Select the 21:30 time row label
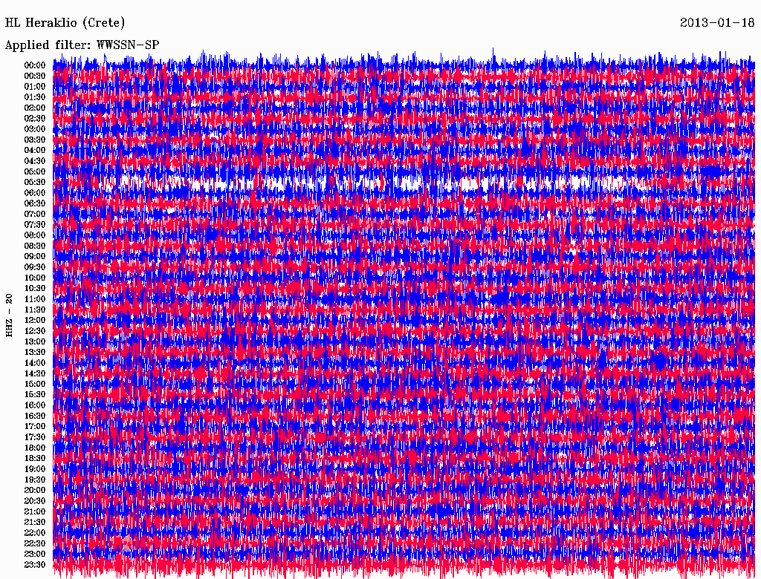The height and width of the screenshot is (579, 761). click(x=35, y=523)
